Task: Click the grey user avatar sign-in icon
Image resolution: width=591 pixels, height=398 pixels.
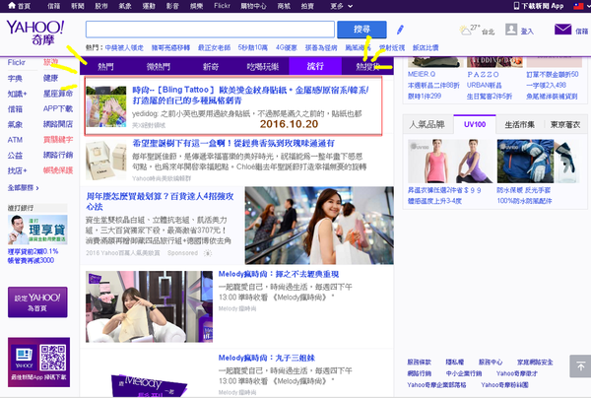Action: click(x=511, y=30)
